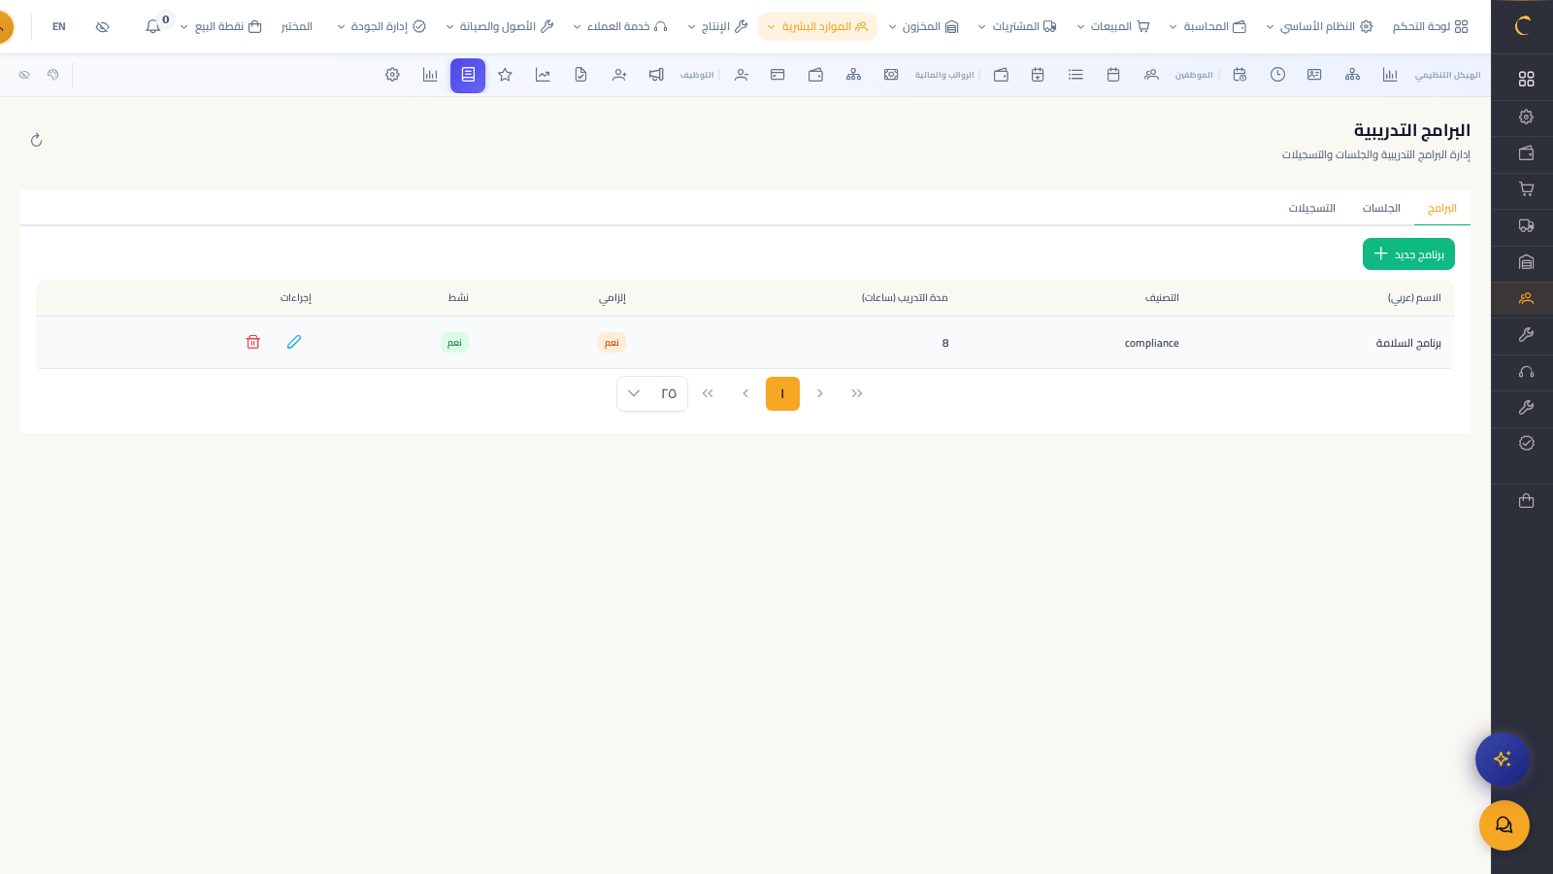The width and height of the screenshot is (1553, 874).
Task: Toggle the crossed-eye visibility icon in top bar
Action: [x=103, y=26]
